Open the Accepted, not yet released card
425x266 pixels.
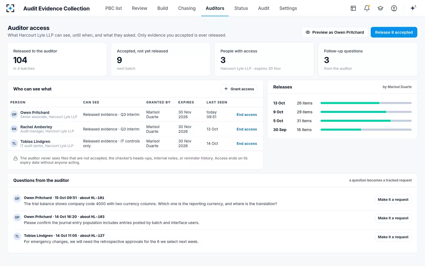coord(161,59)
